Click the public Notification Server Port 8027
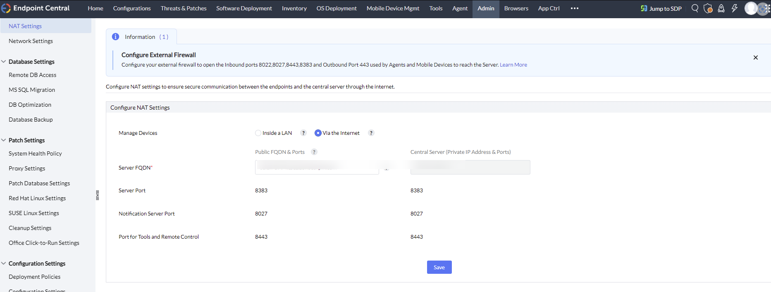 coord(261,214)
